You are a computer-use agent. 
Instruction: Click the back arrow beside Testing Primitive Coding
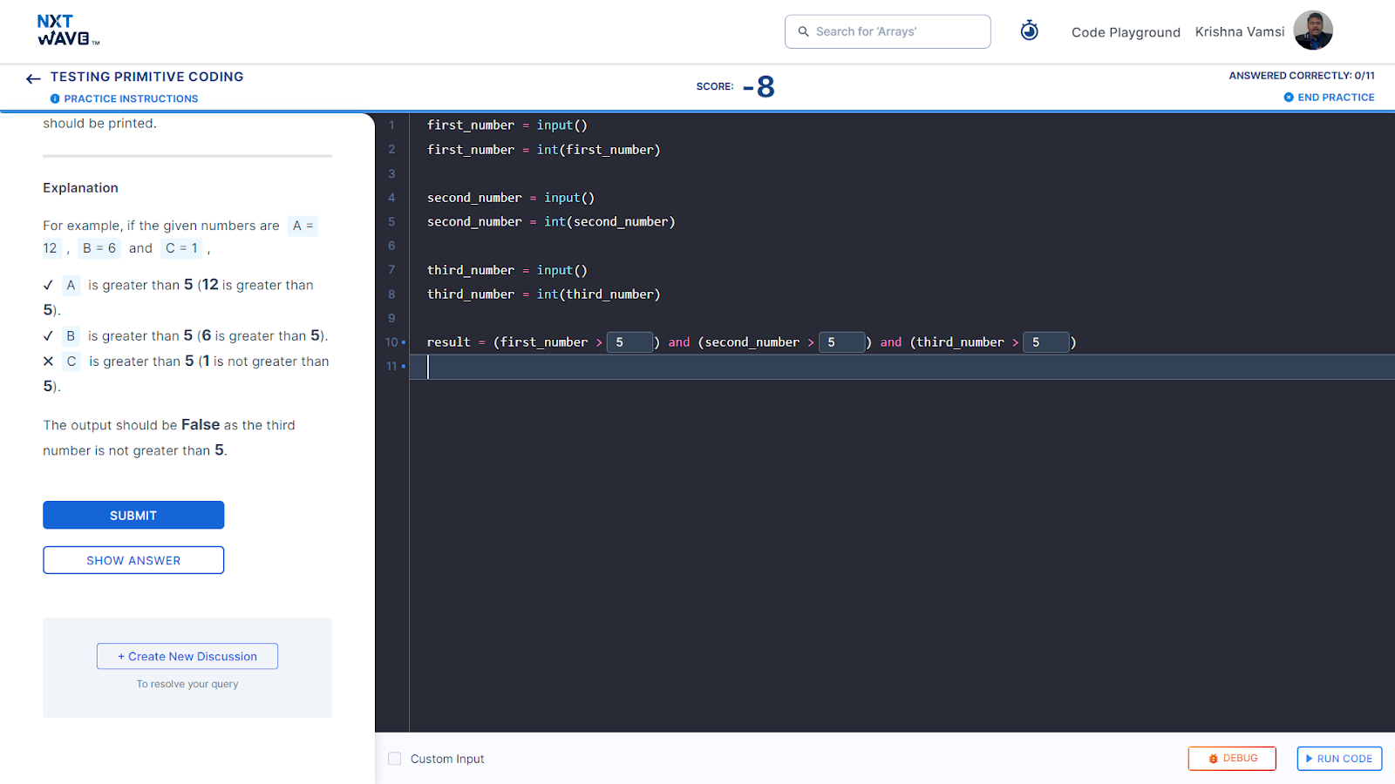[x=33, y=78]
